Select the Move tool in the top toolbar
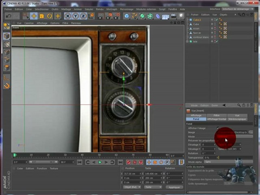Viewport: 260px width, 195px height. click(34, 16)
